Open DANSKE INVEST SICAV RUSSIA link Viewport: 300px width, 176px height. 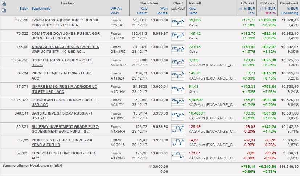[62, 116]
